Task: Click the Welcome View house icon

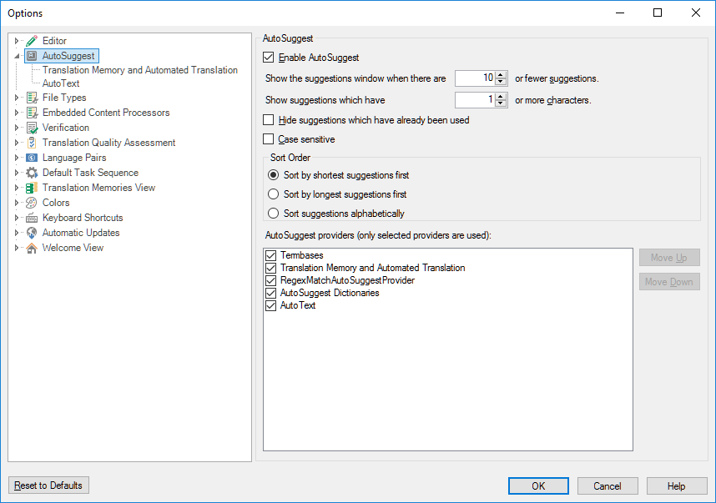Action: click(x=32, y=248)
